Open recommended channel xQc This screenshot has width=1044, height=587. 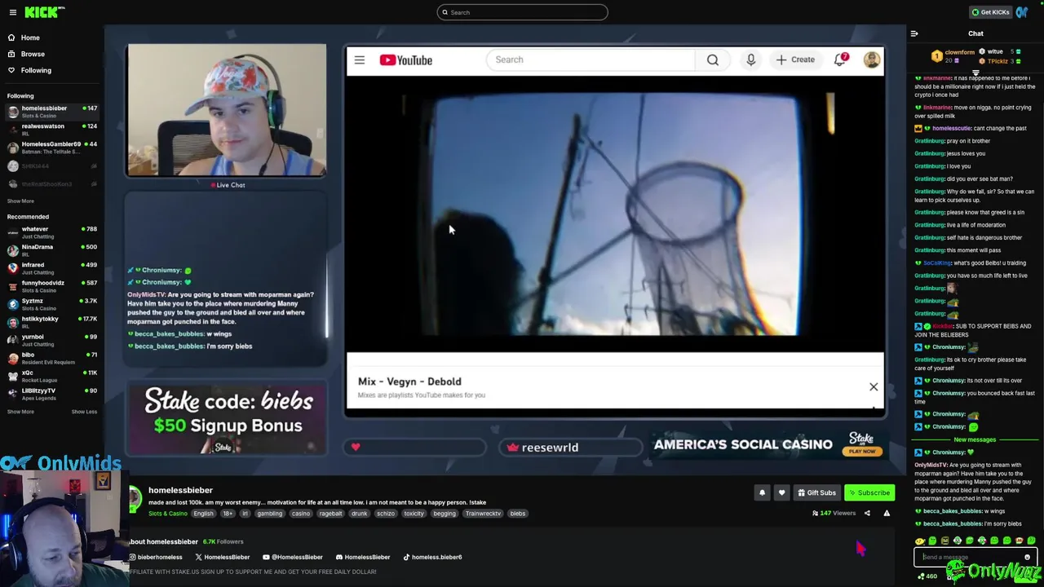[x=51, y=376]
